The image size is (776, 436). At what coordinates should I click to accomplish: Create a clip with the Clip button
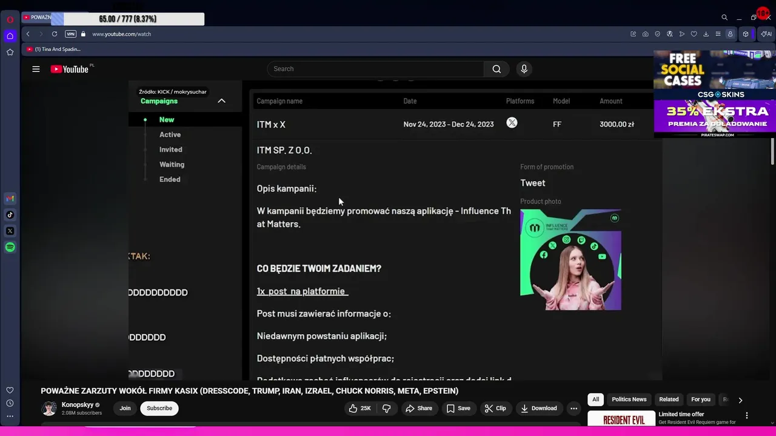tap(495, 408)
